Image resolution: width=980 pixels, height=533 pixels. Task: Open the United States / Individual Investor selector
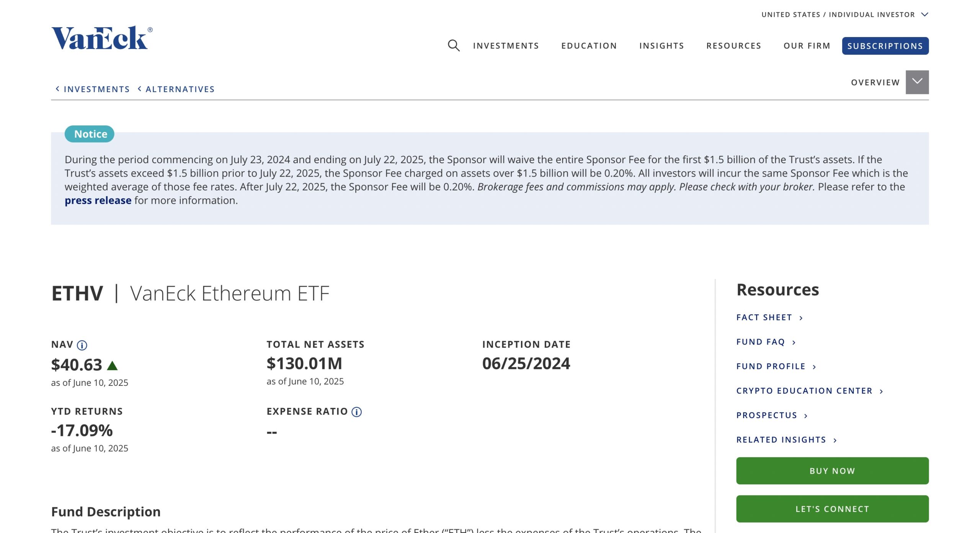point(845,15)
